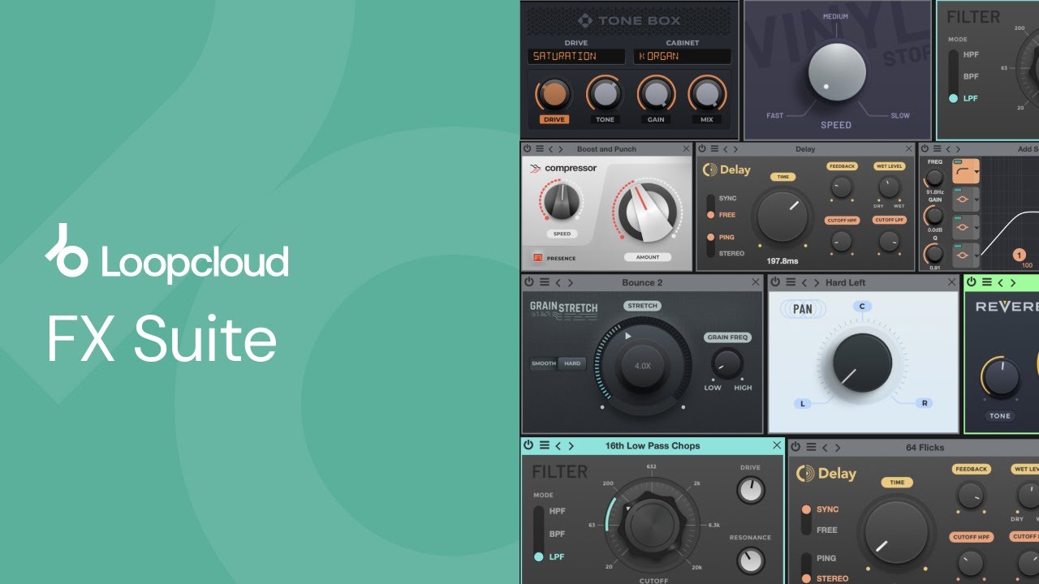This screenshot has width=1039, height=584.
Task: Click the 4.0X stretch value display
Action: coord(643,366)
